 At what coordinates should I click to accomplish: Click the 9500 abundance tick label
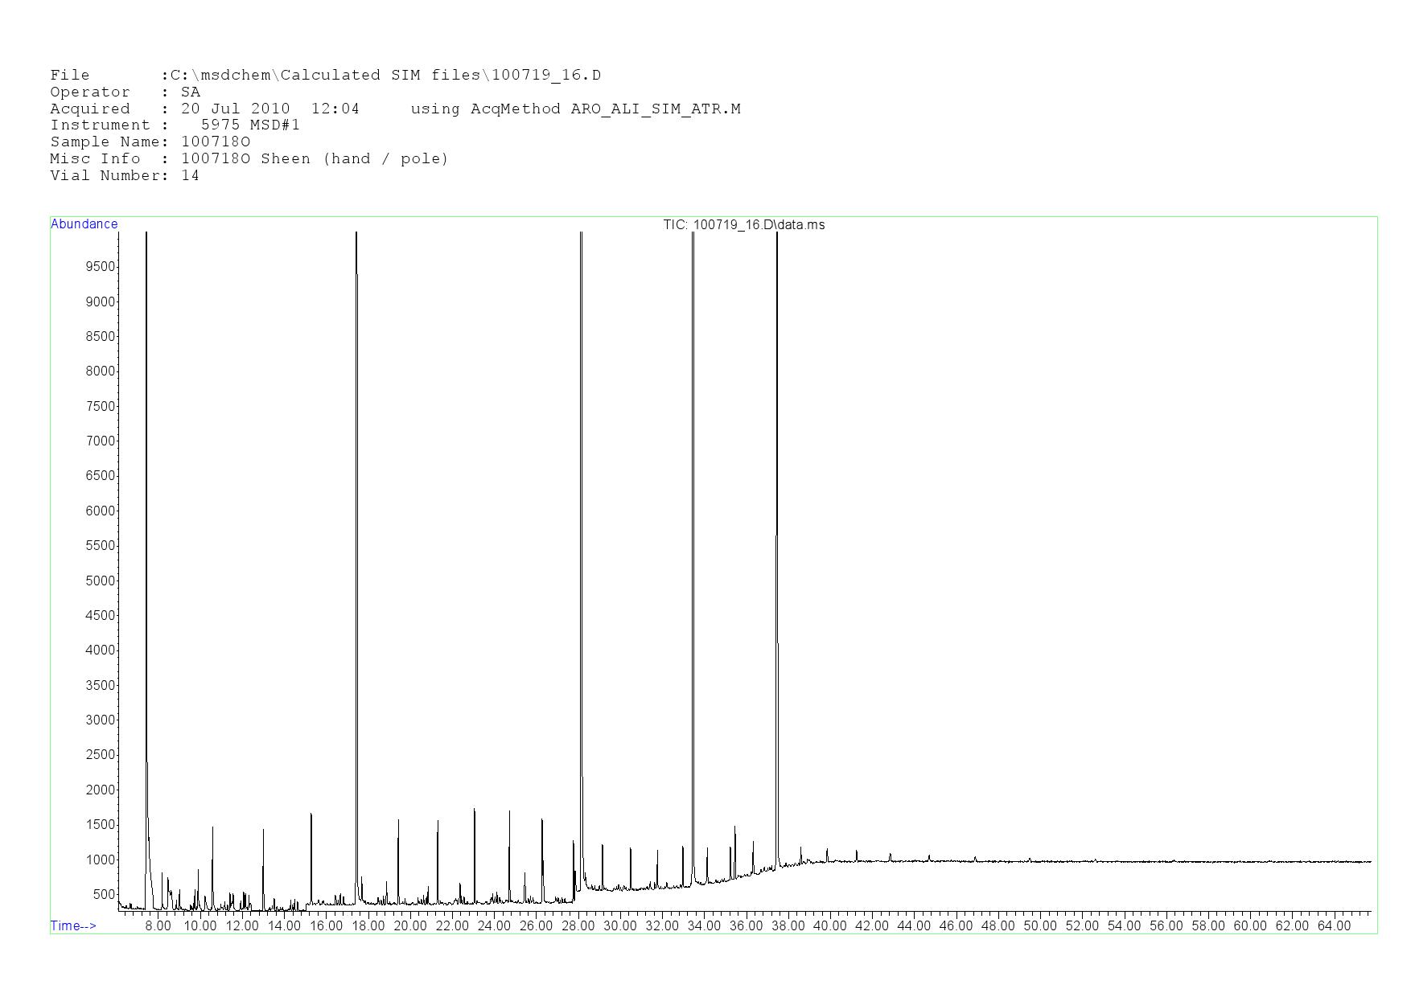[101, 267]
